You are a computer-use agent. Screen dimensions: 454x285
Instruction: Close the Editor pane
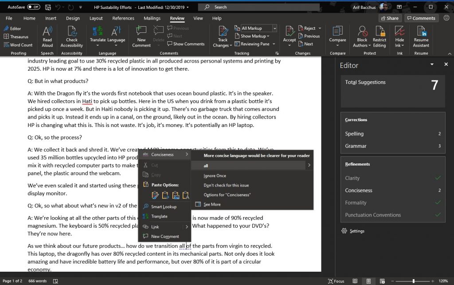(446, 64)
